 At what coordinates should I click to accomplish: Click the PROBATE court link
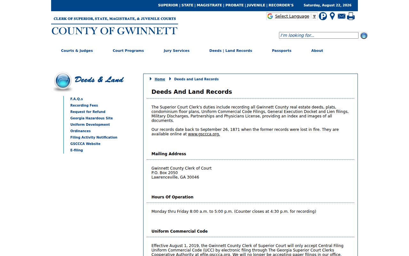235,5
